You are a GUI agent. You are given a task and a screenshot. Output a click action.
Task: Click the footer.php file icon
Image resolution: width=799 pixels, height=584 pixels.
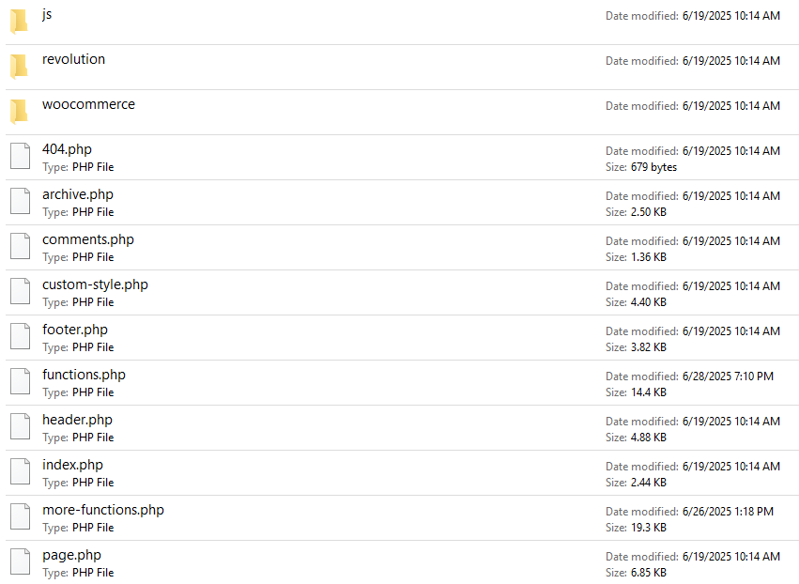pos(20,336)
